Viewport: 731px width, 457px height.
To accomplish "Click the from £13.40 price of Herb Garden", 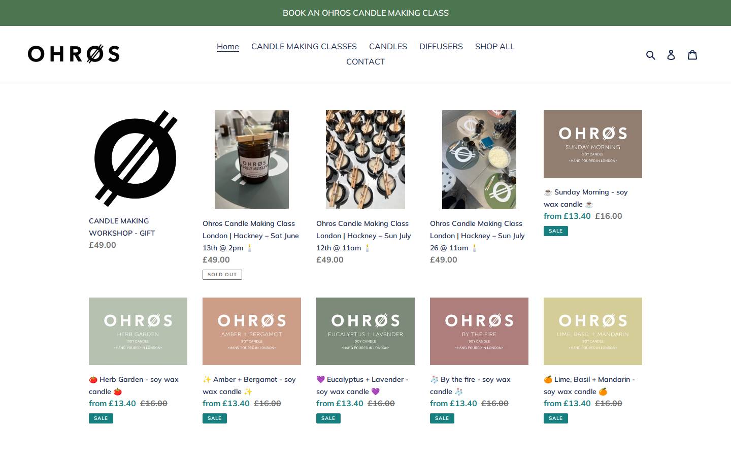I will [112, 403].
